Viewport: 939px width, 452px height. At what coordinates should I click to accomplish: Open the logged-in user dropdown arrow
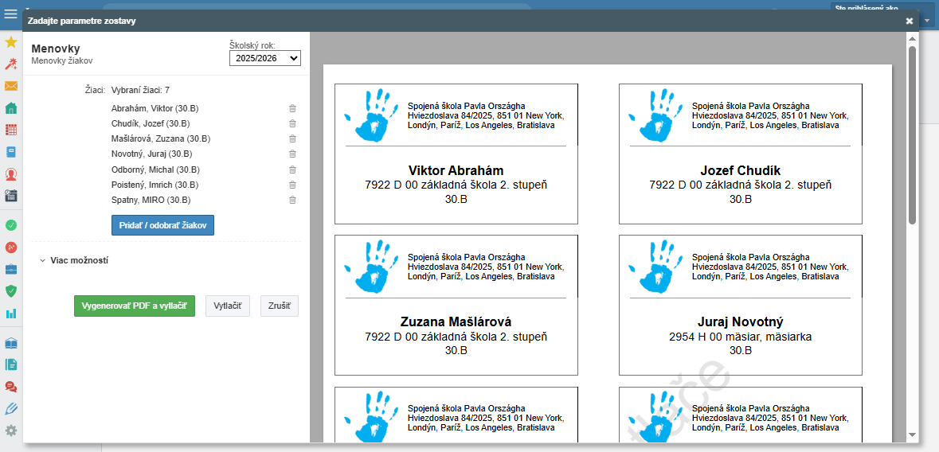click(x=927, y=20)
